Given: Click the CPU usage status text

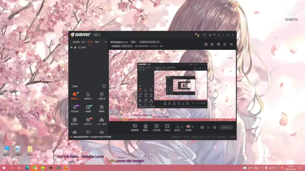Looking at the screenshot, I should pyautogui.click(x=211, y=137).
